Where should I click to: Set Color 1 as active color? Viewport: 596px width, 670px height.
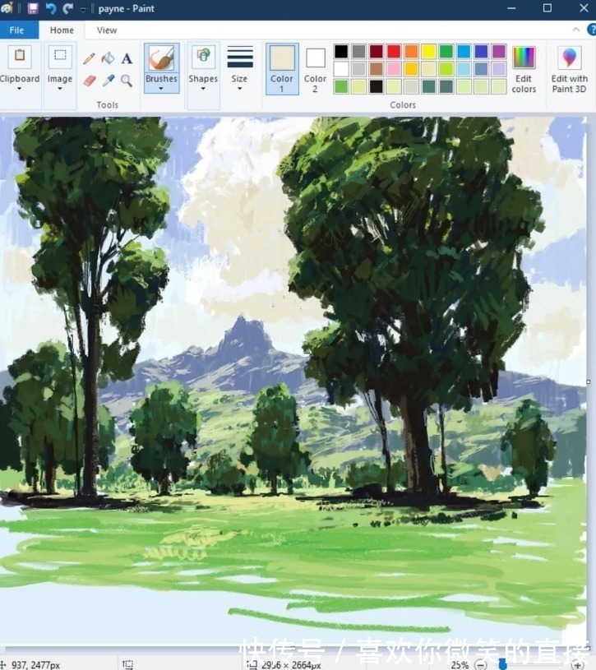pos(282,68)
